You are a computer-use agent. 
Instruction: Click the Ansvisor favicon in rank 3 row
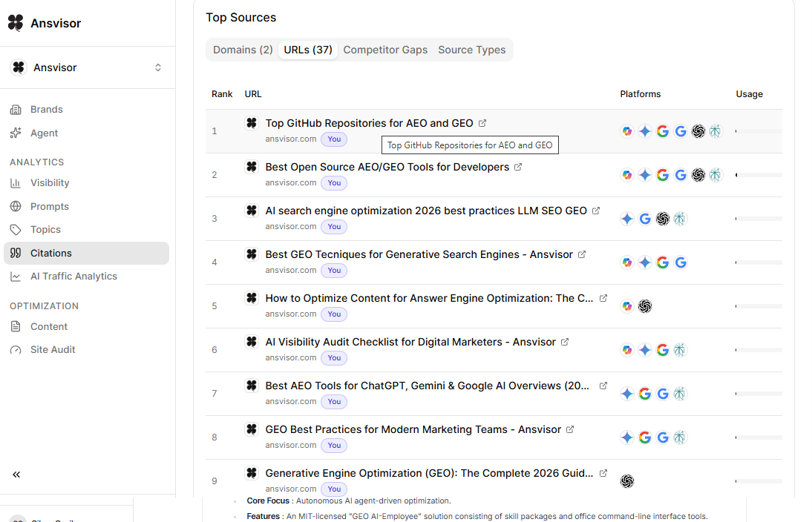pyautogui.click(x=252, y=211)
